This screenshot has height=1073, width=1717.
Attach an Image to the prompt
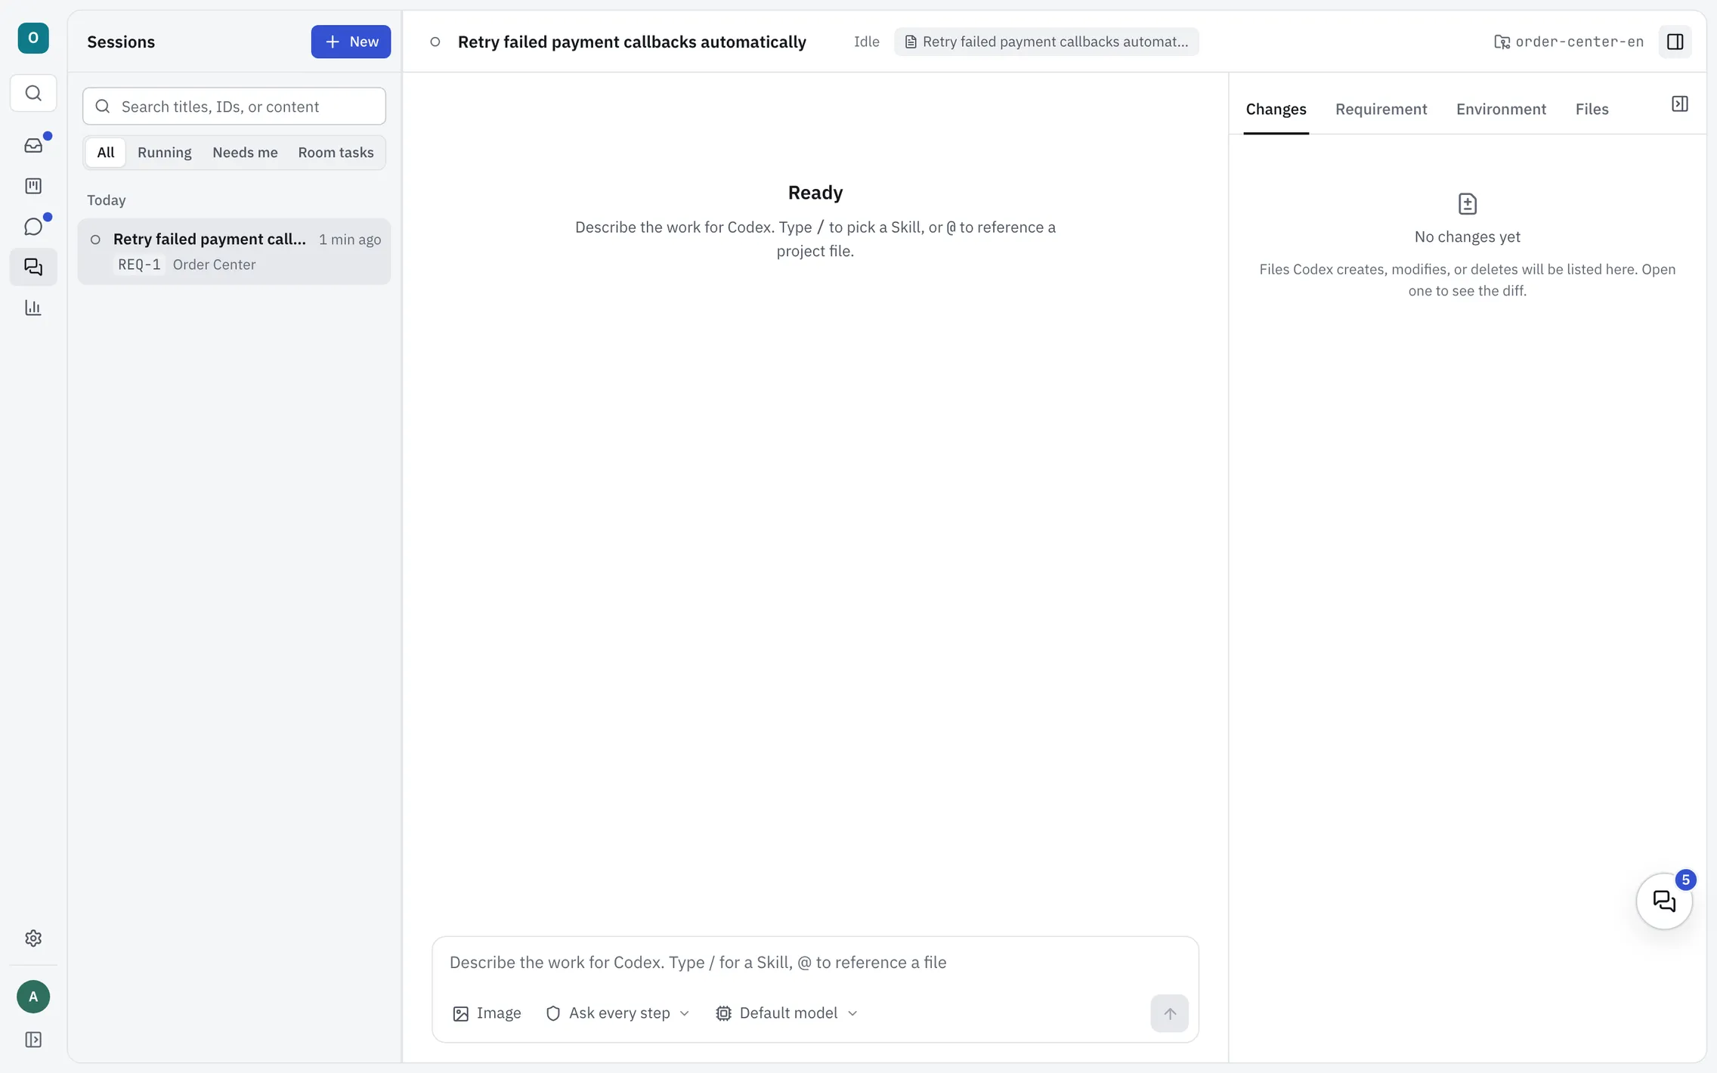487,1013
